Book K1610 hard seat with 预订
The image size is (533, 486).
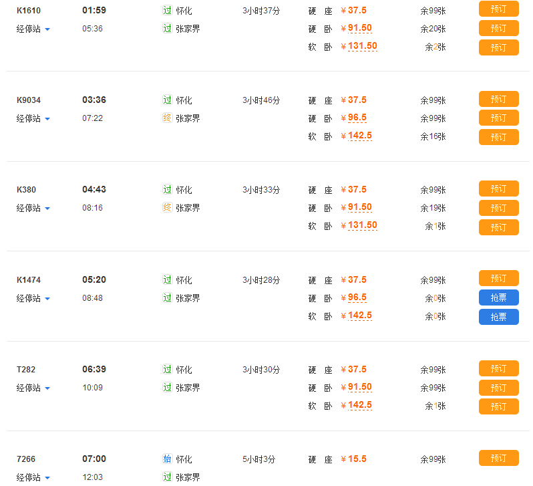click(x=498, y=9)
